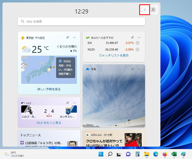Open the Windows Start menu
Viewport: 192px width, 159px height.
click(x=101, y=154)
